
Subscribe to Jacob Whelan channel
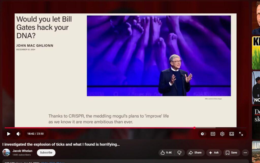pos(46,153)
